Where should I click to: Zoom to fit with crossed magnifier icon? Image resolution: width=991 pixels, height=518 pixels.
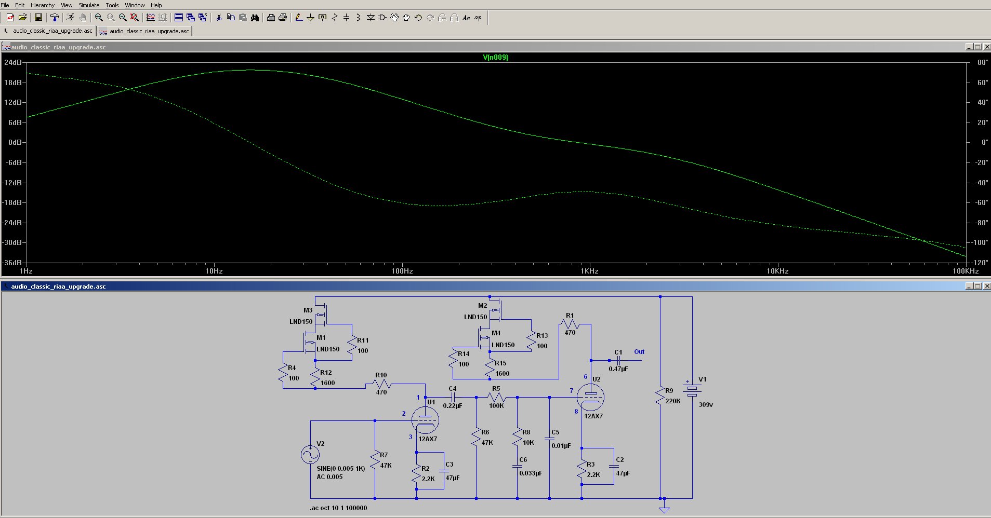click(x=135, y=18)
